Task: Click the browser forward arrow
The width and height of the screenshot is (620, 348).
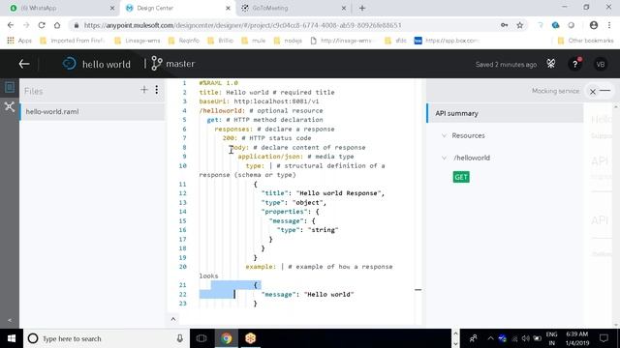Action: (26, 25)
